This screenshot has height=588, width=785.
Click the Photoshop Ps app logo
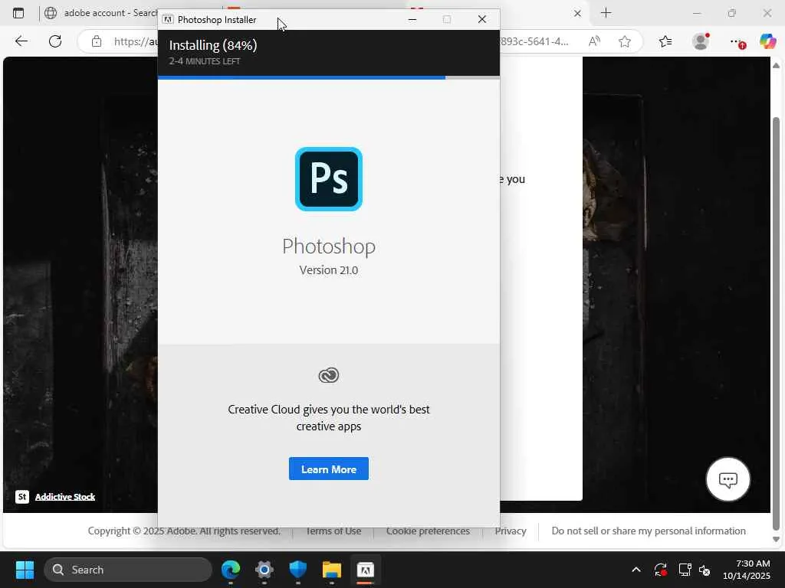point(328,179)
